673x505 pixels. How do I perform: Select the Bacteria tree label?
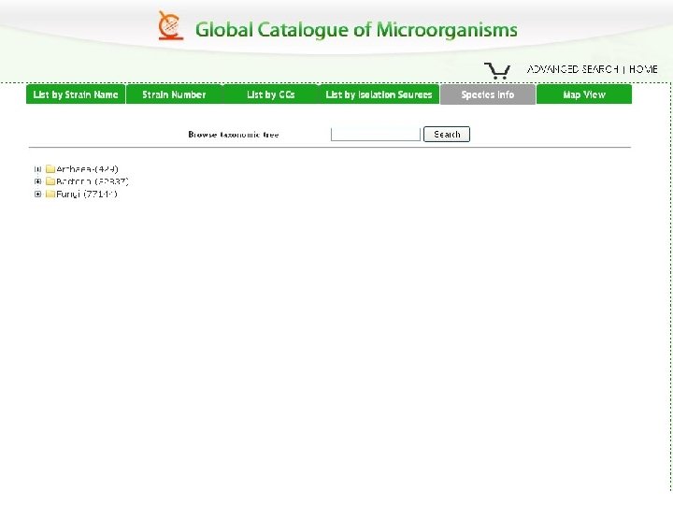pos(93,181)
